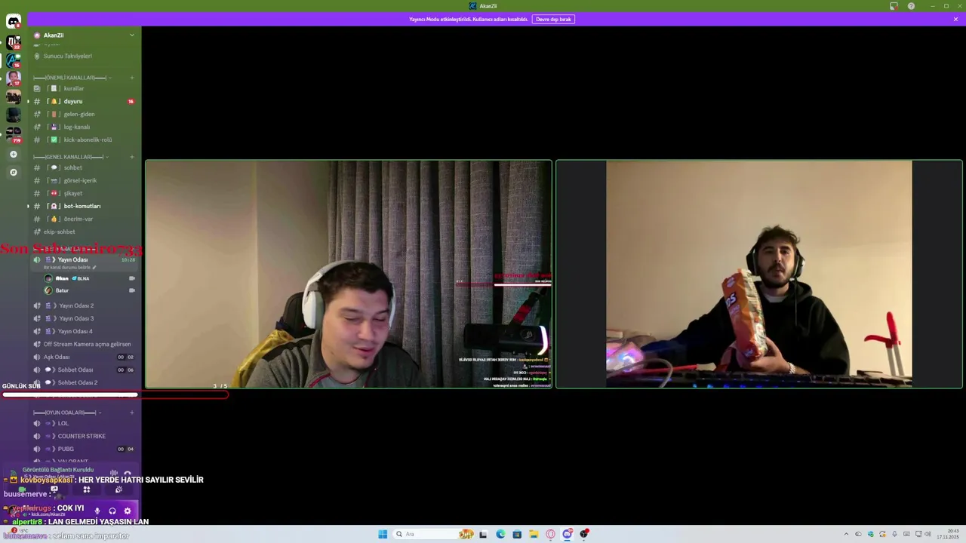Collapse the ÖNEMLİ KANALLAR category
Screen dimensions: 966x543
pyautogui.click(x=71, y=78)
